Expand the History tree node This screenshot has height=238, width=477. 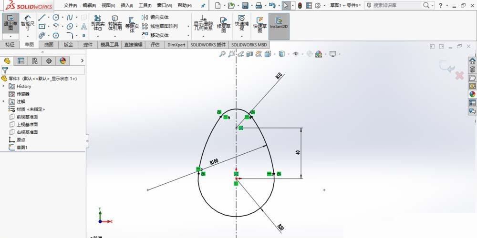4,86
